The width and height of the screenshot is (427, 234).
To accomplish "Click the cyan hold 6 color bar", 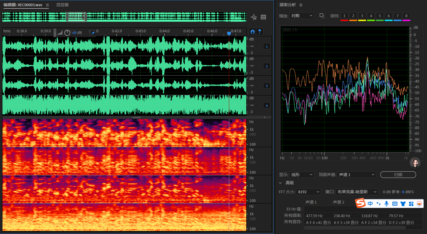I will 389,20.
